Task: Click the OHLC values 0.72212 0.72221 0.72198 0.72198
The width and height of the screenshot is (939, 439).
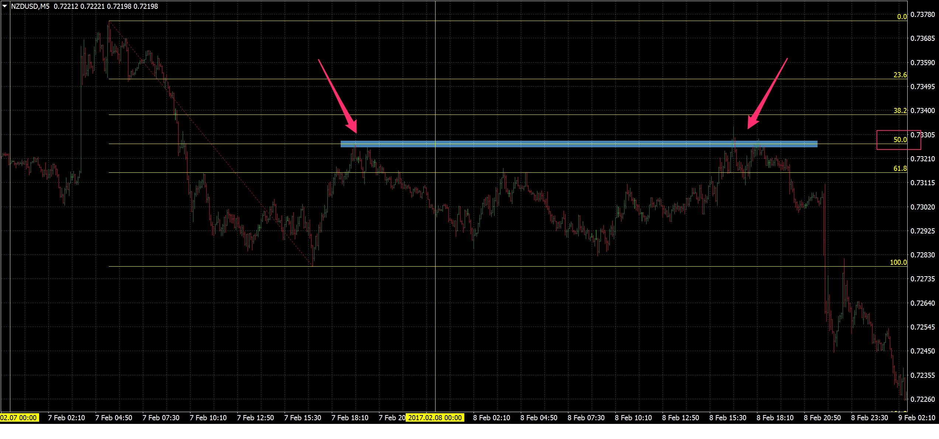Action: coord(106,6)
